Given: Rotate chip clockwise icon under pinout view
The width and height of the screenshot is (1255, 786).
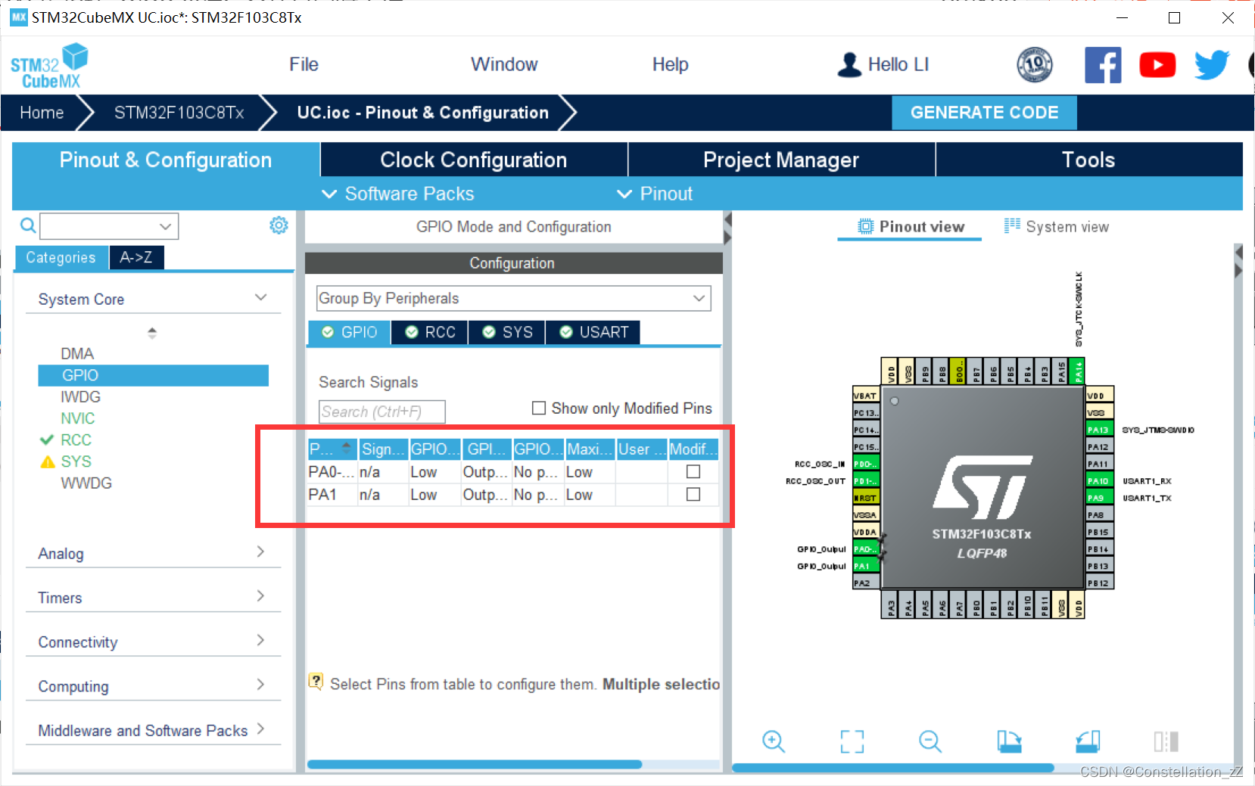Looking at the screenshot, I should point(1009,741).
